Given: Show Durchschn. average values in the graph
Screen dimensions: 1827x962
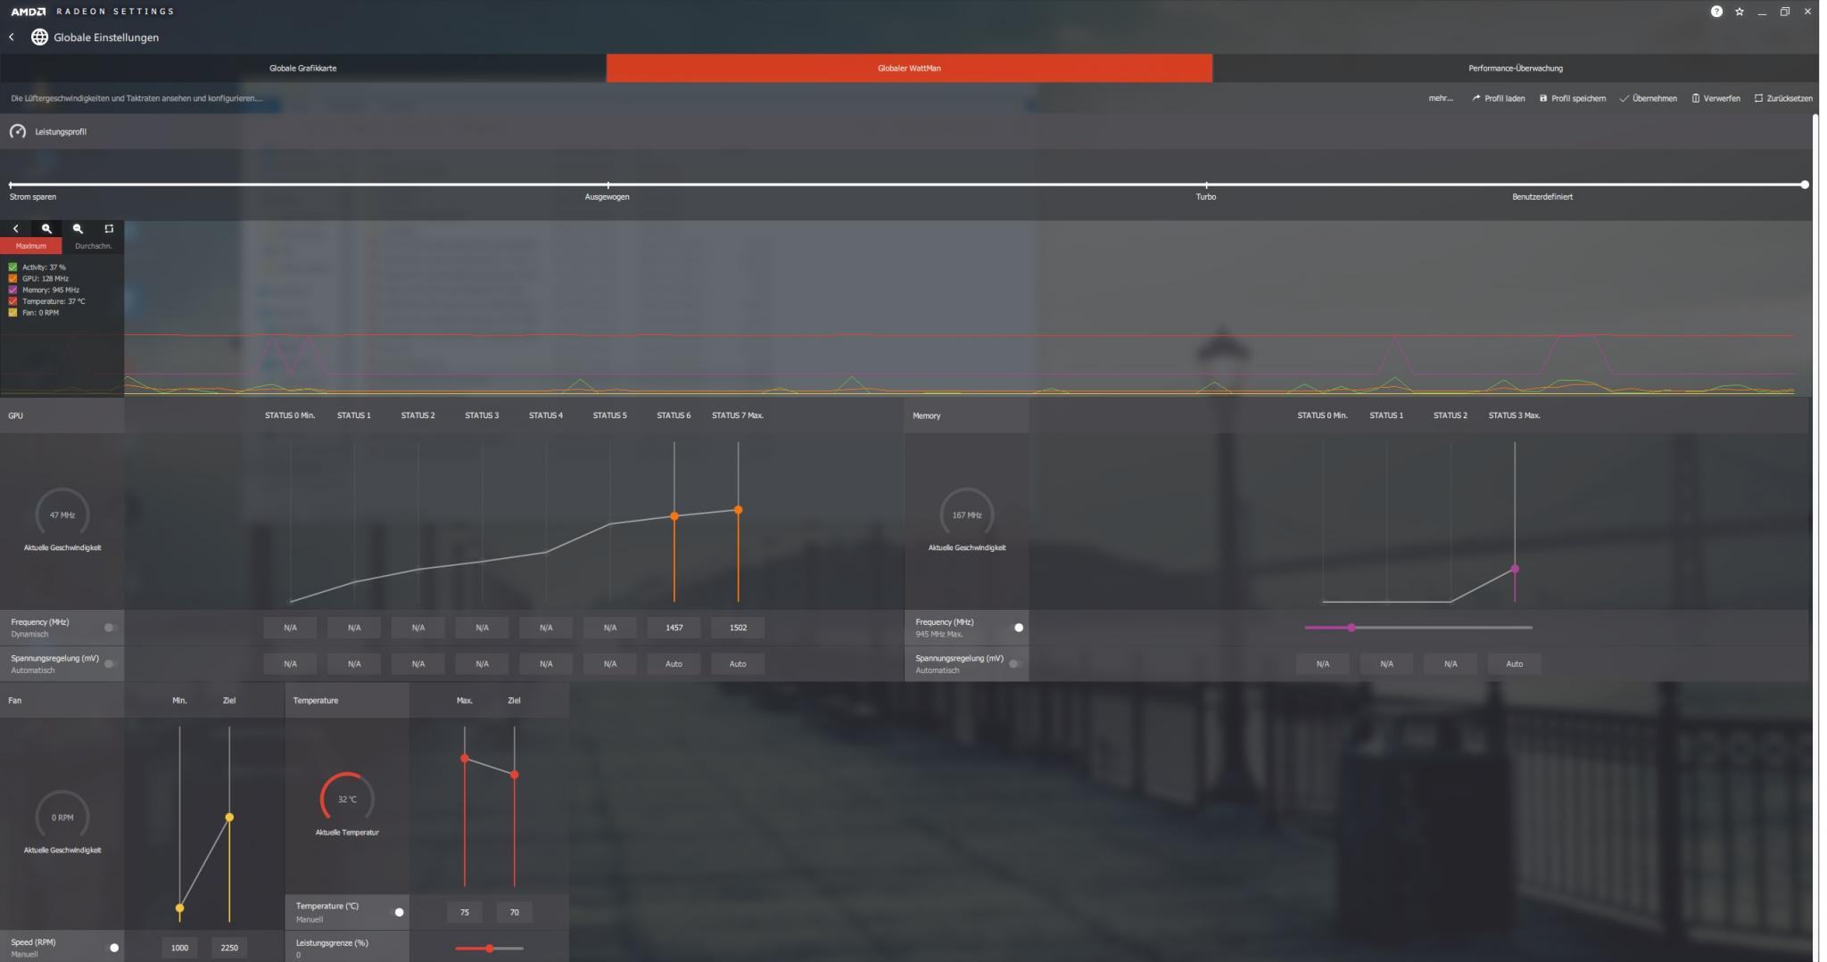Looking at the screenshot, I should click(94, 246).
